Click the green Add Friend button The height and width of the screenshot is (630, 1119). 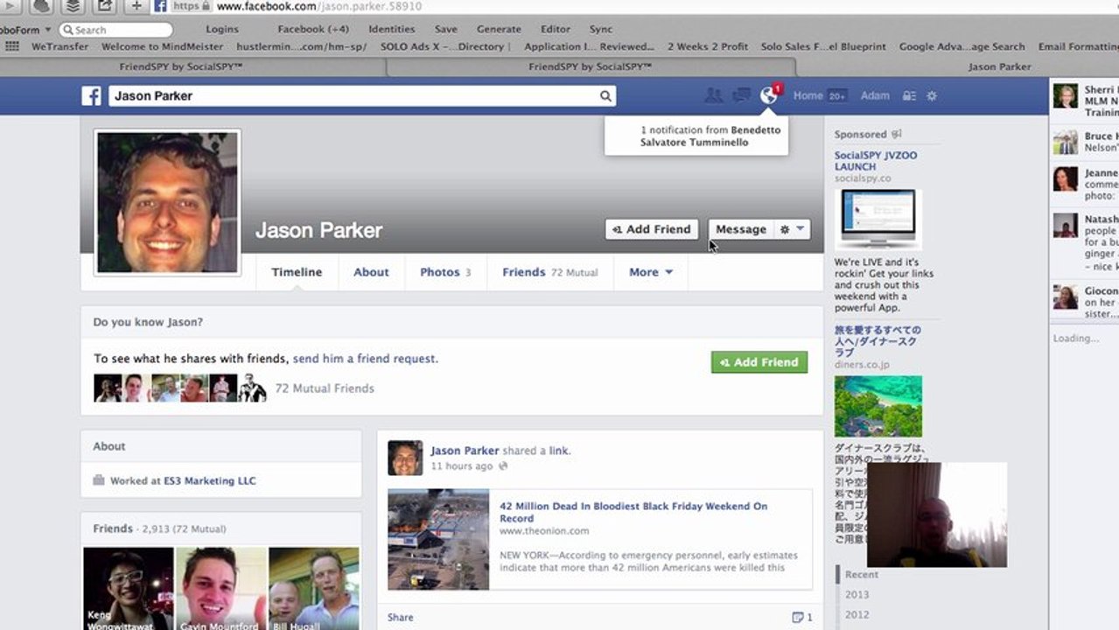click(x=759, y=362)
